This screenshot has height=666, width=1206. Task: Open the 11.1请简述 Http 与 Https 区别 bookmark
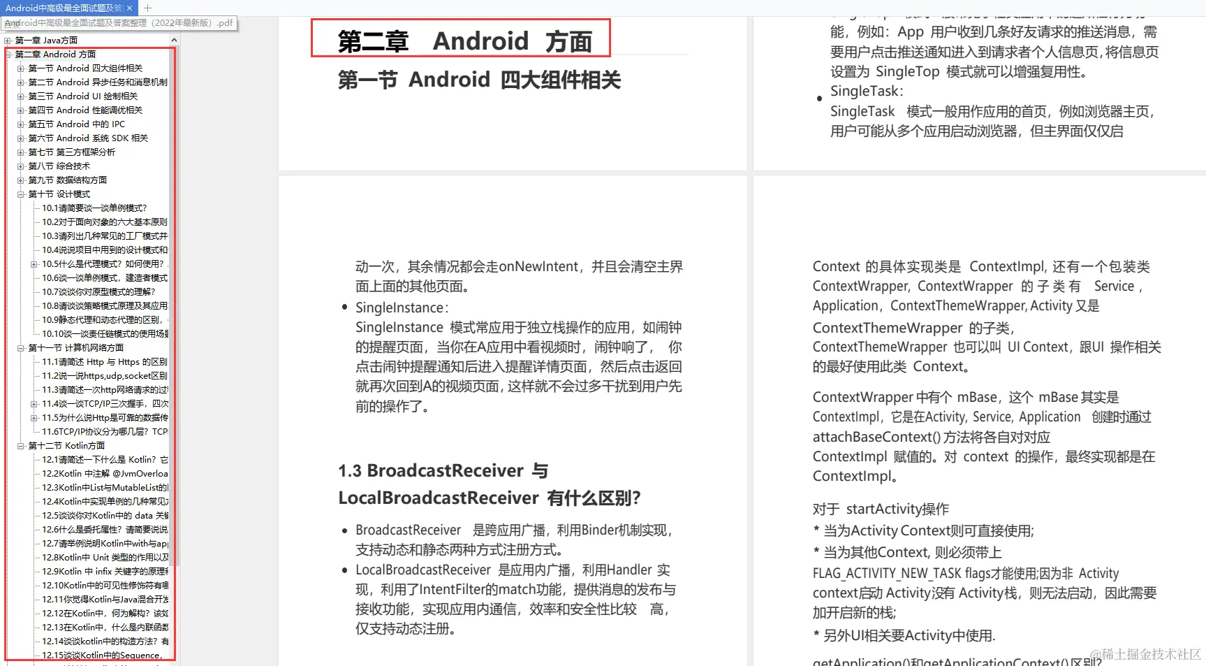coord(98,361)
